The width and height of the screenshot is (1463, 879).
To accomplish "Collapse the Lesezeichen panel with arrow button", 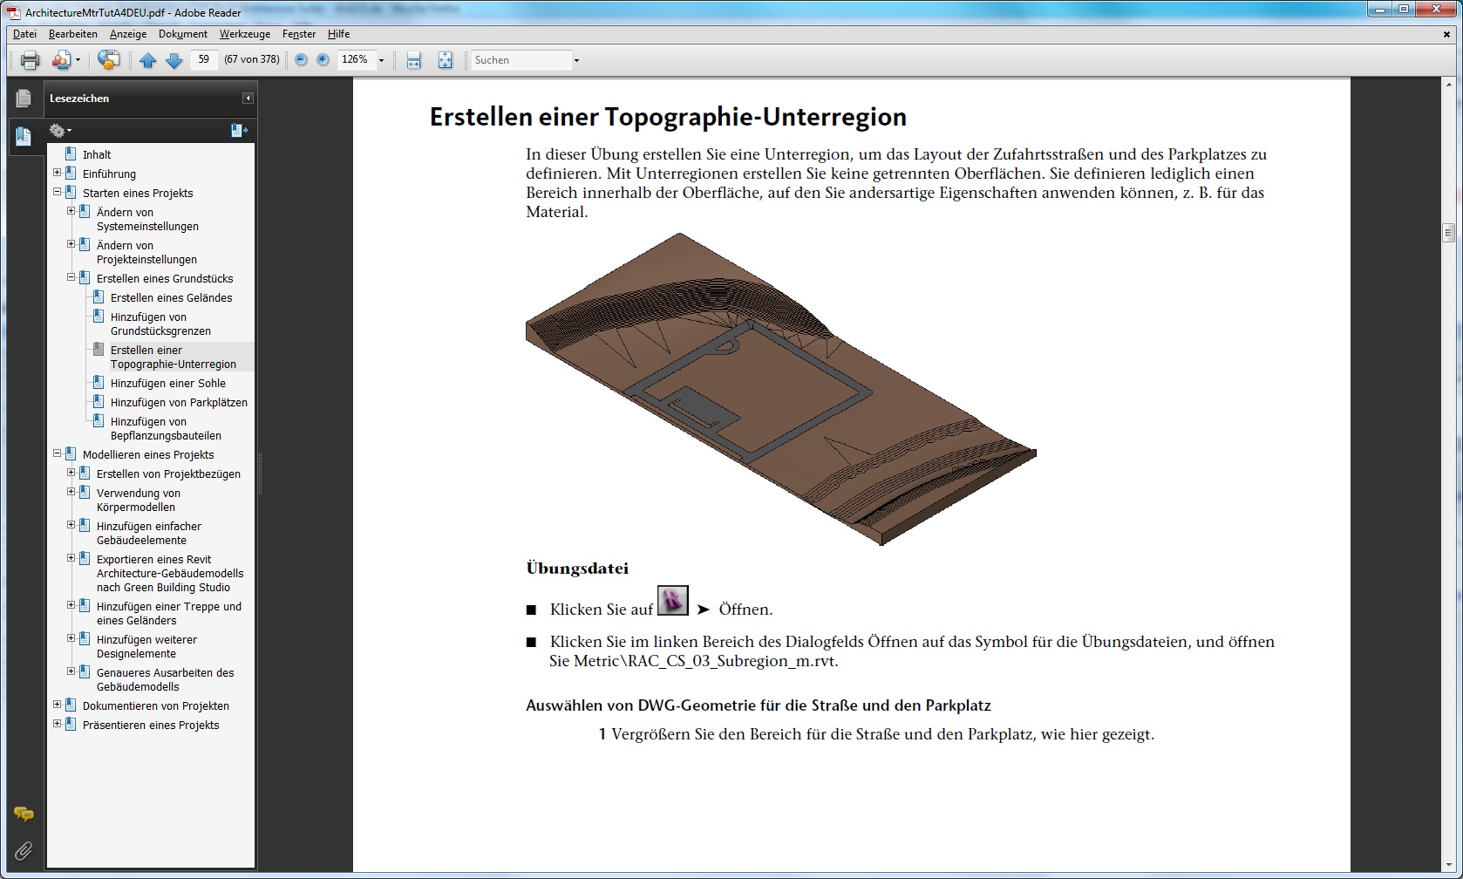I will pyautogui.click(x=248, y=99).
